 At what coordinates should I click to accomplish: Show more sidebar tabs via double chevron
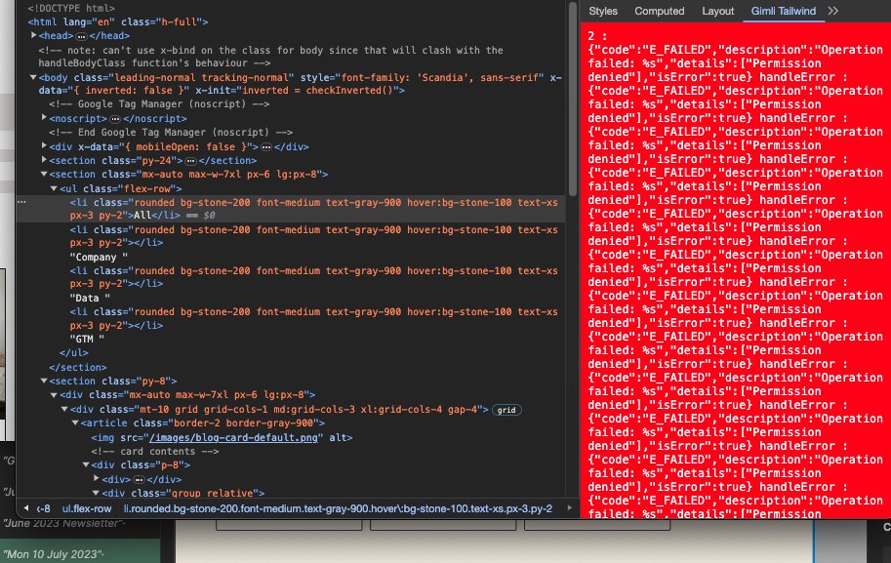[x=833, y=11]
